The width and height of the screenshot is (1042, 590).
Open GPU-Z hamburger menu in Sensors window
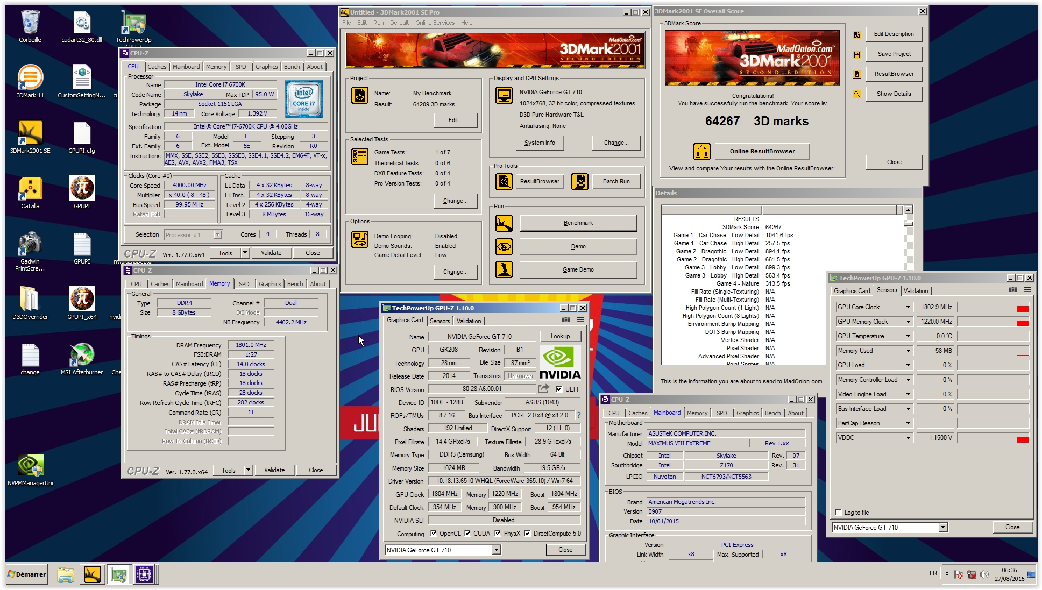(x=1027, y=290)
